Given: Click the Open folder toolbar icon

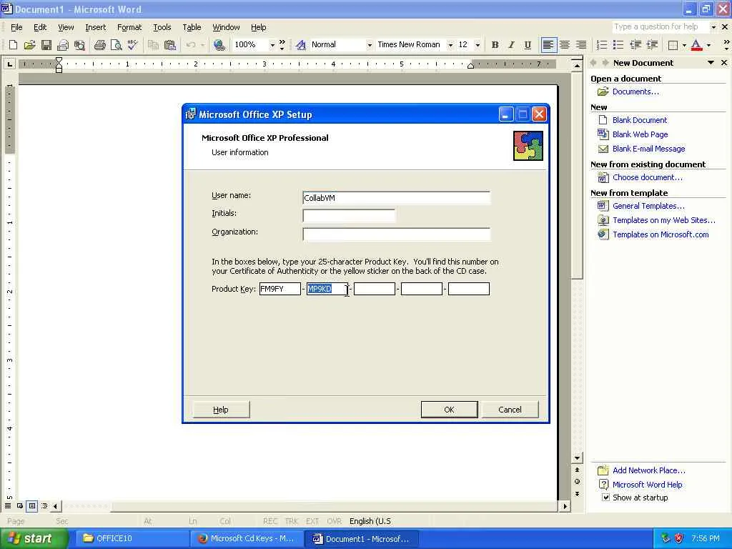Looking at the screenshot, I should point(29,45).
